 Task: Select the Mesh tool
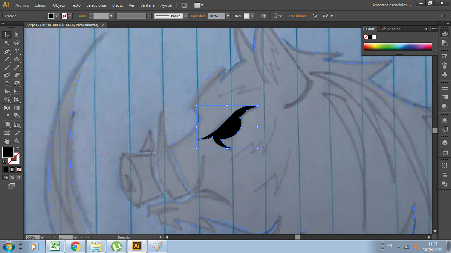[7, 108]
